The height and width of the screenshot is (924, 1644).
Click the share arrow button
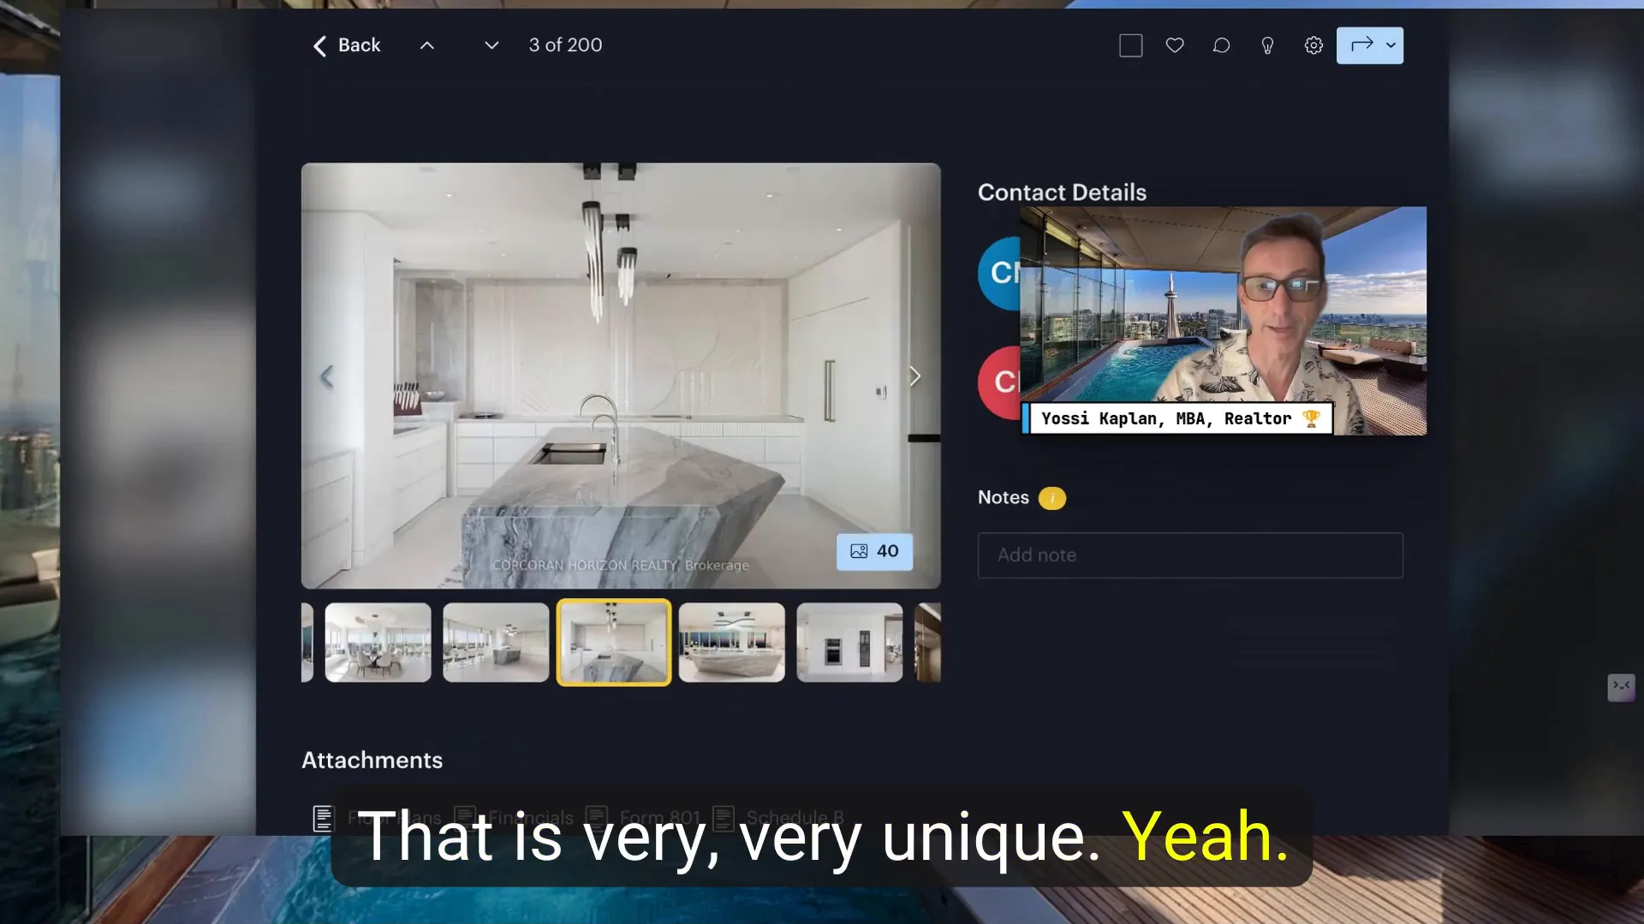click(1361, 44)
